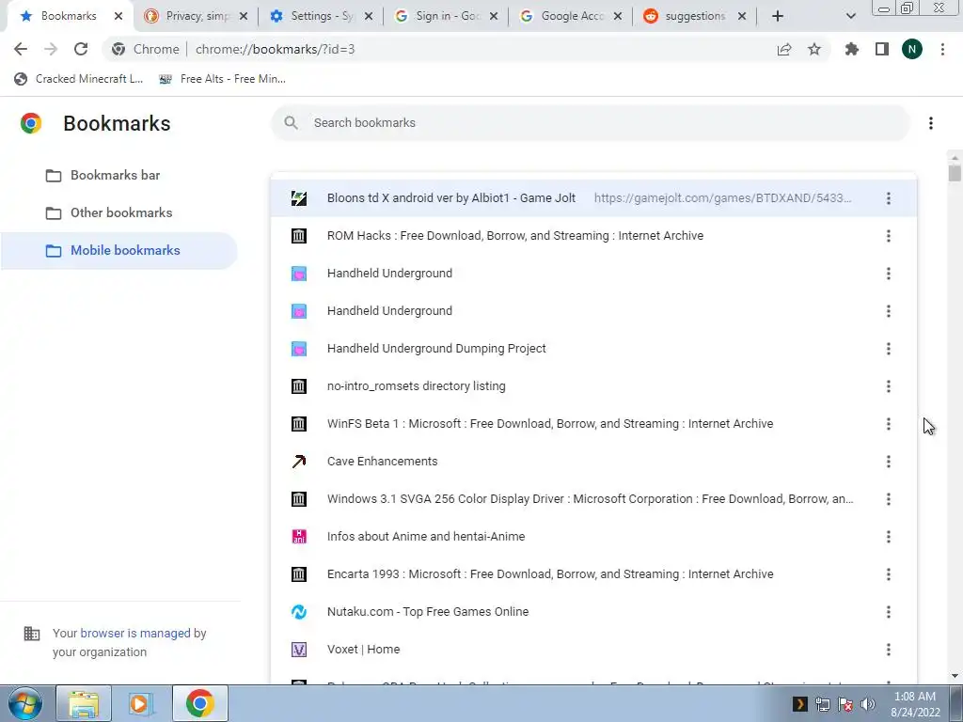Open more actions for WinFS Beta 1 bookmark
Viewport: 963px width, 722px height.
click(889, 424)
